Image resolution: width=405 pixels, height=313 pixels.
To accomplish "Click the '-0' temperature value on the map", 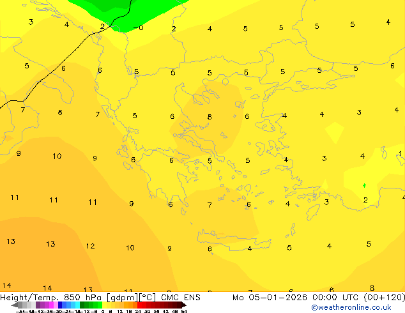I will click(x=139, y=27).
